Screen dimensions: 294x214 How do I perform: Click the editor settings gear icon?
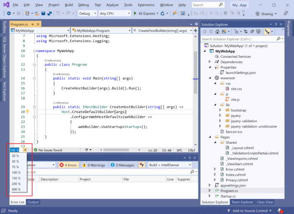(x=196, y=24)
